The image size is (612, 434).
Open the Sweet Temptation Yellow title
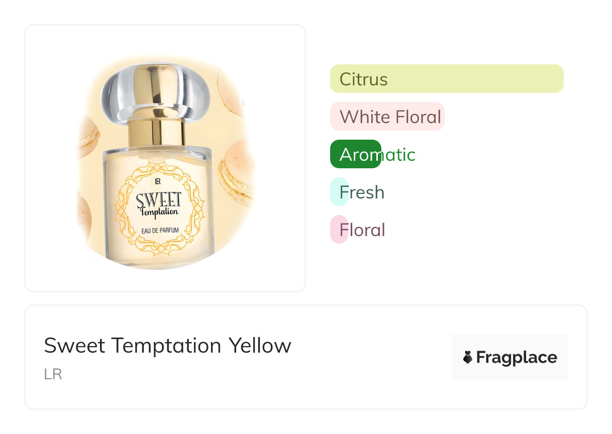(167, 346)
